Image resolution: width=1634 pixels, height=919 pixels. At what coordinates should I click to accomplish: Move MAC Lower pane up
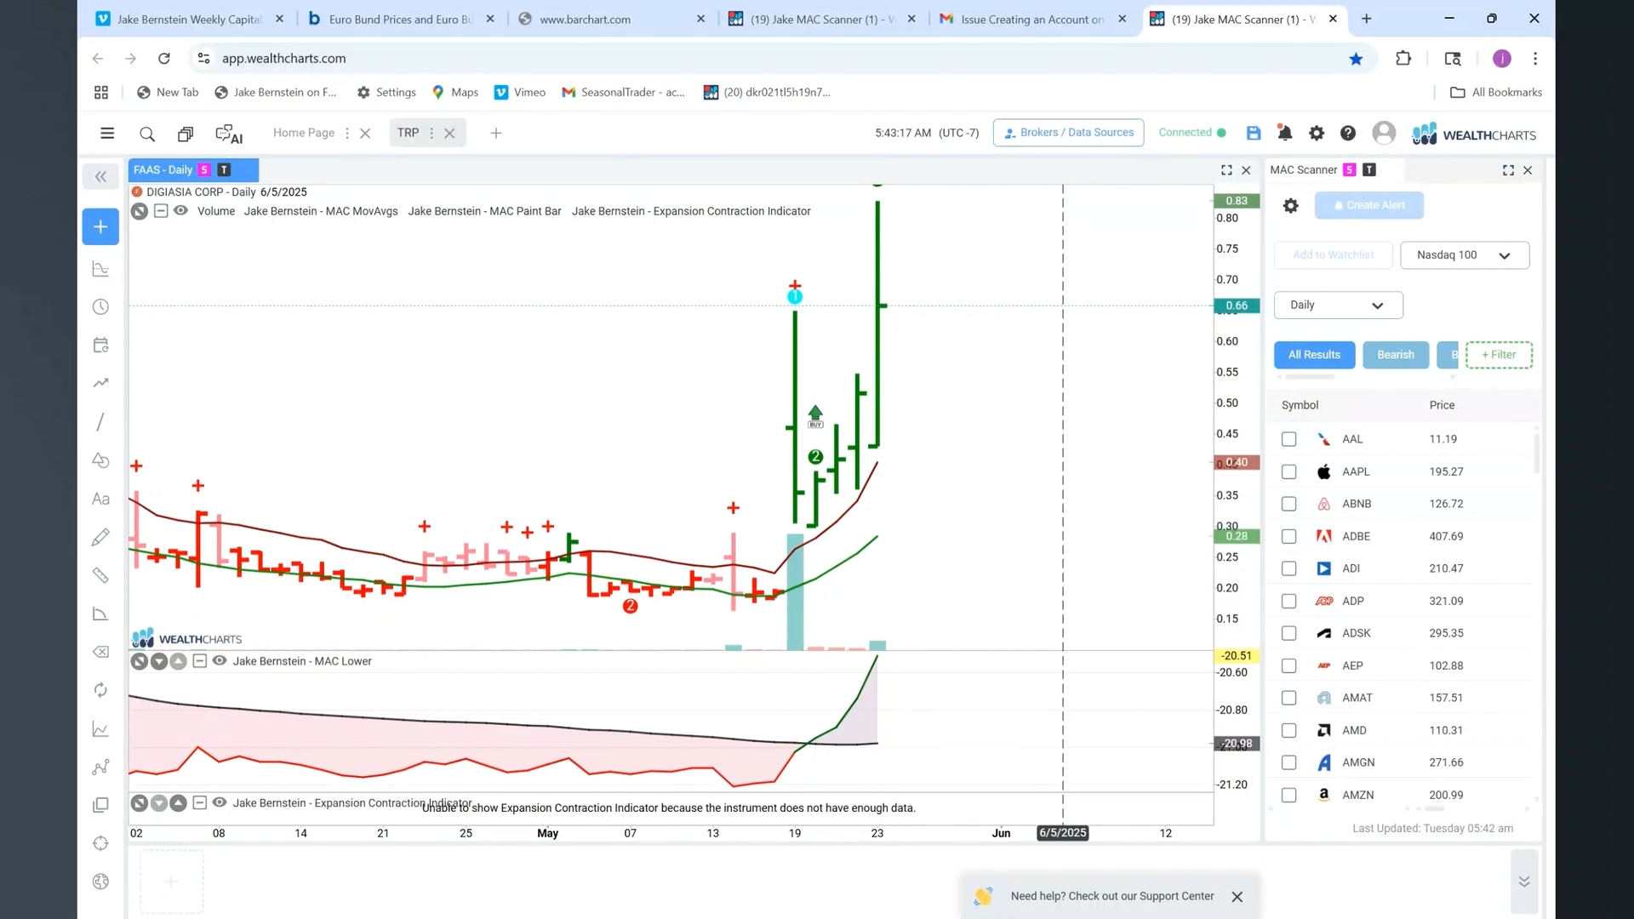click(178, 661)
